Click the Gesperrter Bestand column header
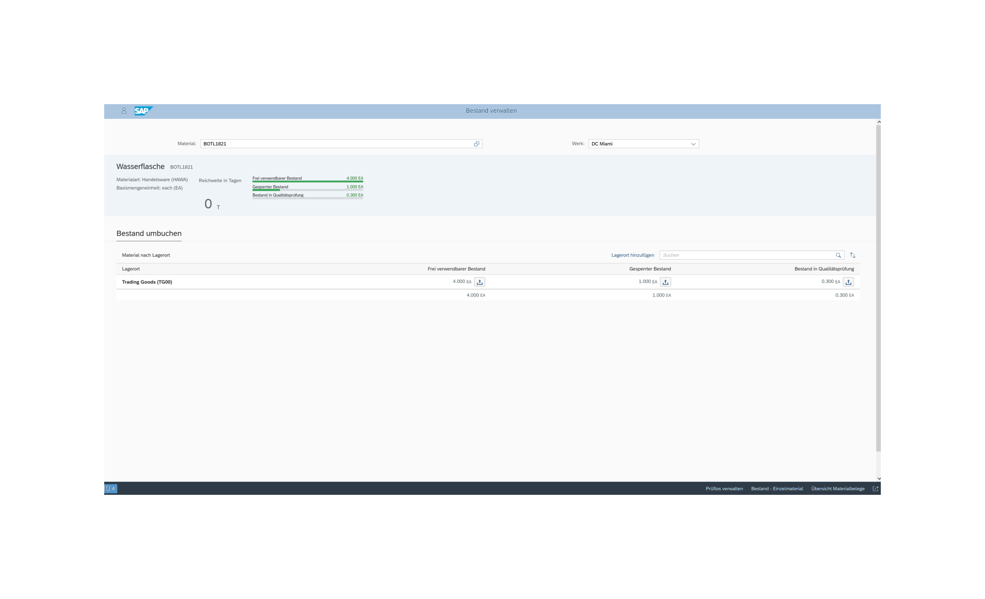The image size is (985, 599). [650, 269]
